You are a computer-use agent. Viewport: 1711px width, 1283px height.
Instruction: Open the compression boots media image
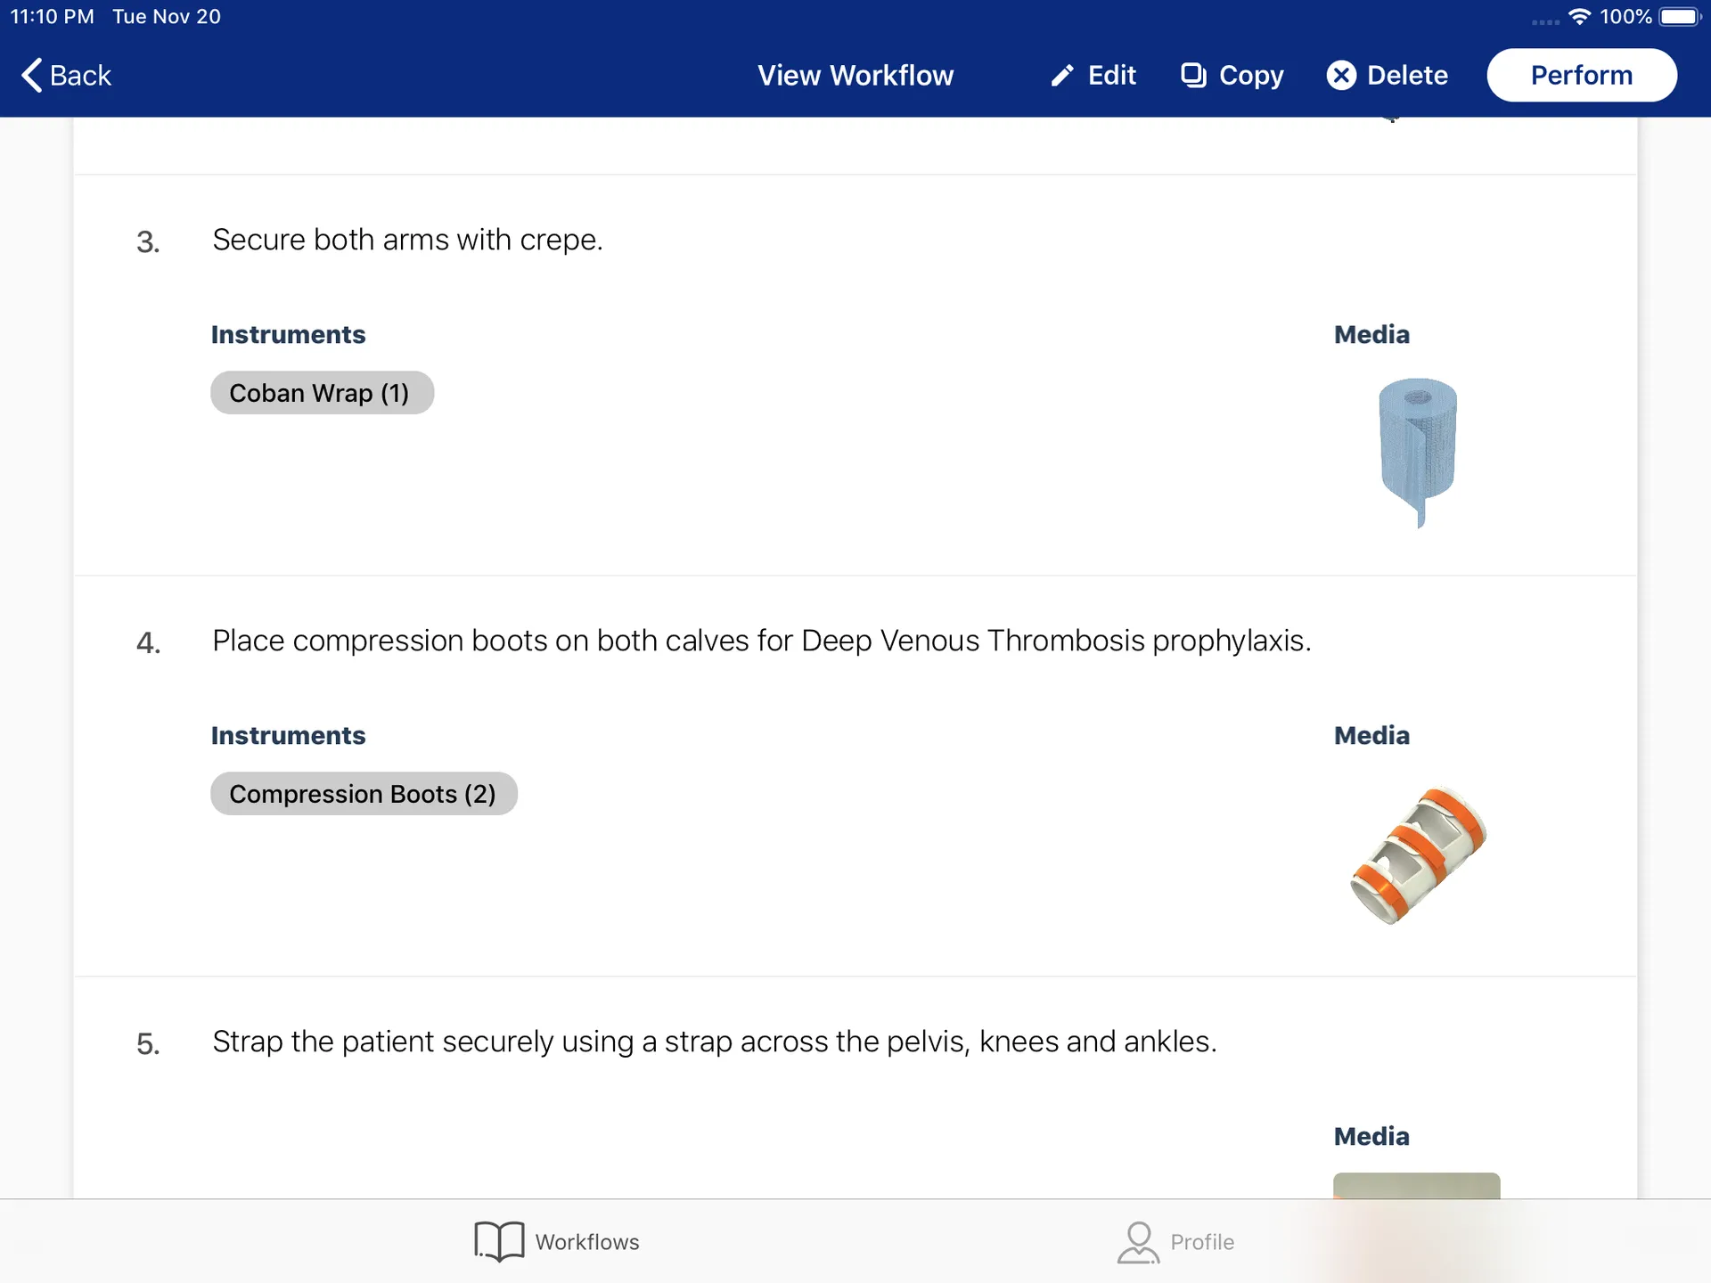[1418, 855]
